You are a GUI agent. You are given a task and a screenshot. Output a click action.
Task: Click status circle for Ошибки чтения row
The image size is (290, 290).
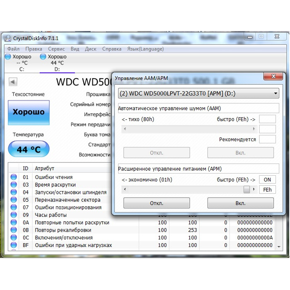point(14,177)
